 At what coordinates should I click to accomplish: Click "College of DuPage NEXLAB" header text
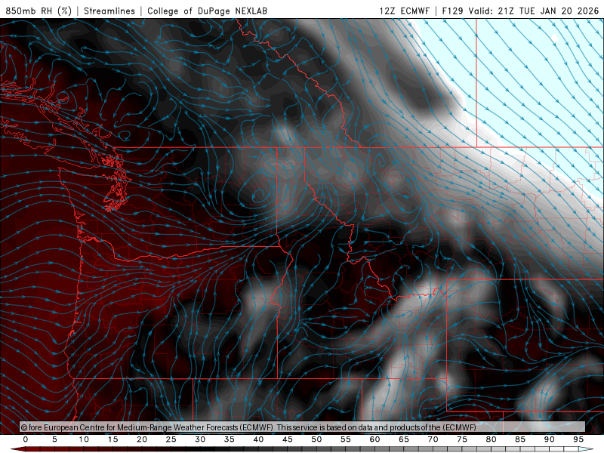(207, 11)
